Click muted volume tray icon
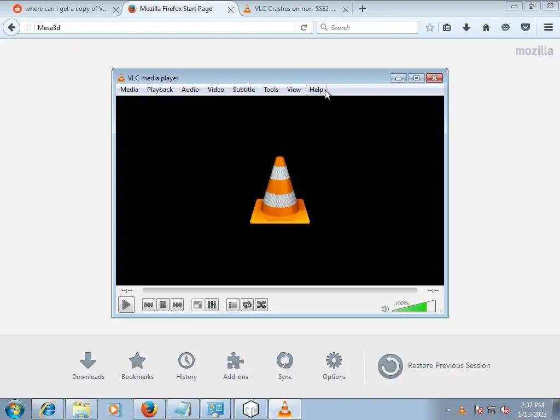The image size is (560, 420). click(x=505, y=410)
